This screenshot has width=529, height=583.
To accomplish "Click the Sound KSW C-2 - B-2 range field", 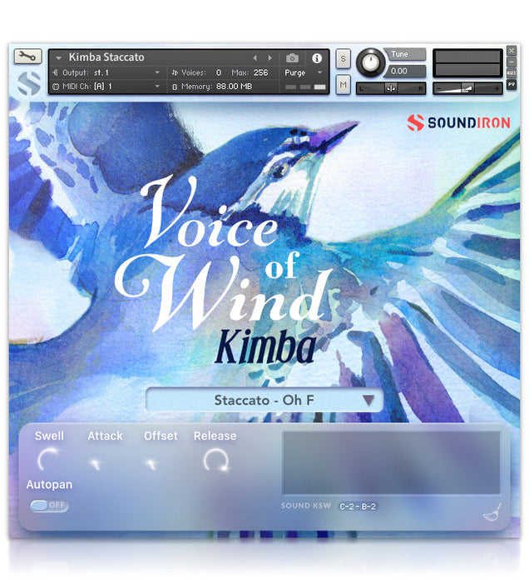I will (x=358, y=506).
